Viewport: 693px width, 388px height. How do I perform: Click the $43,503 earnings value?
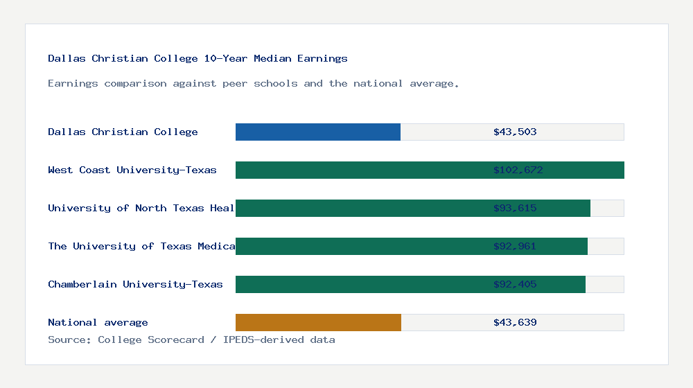point(515,132)
